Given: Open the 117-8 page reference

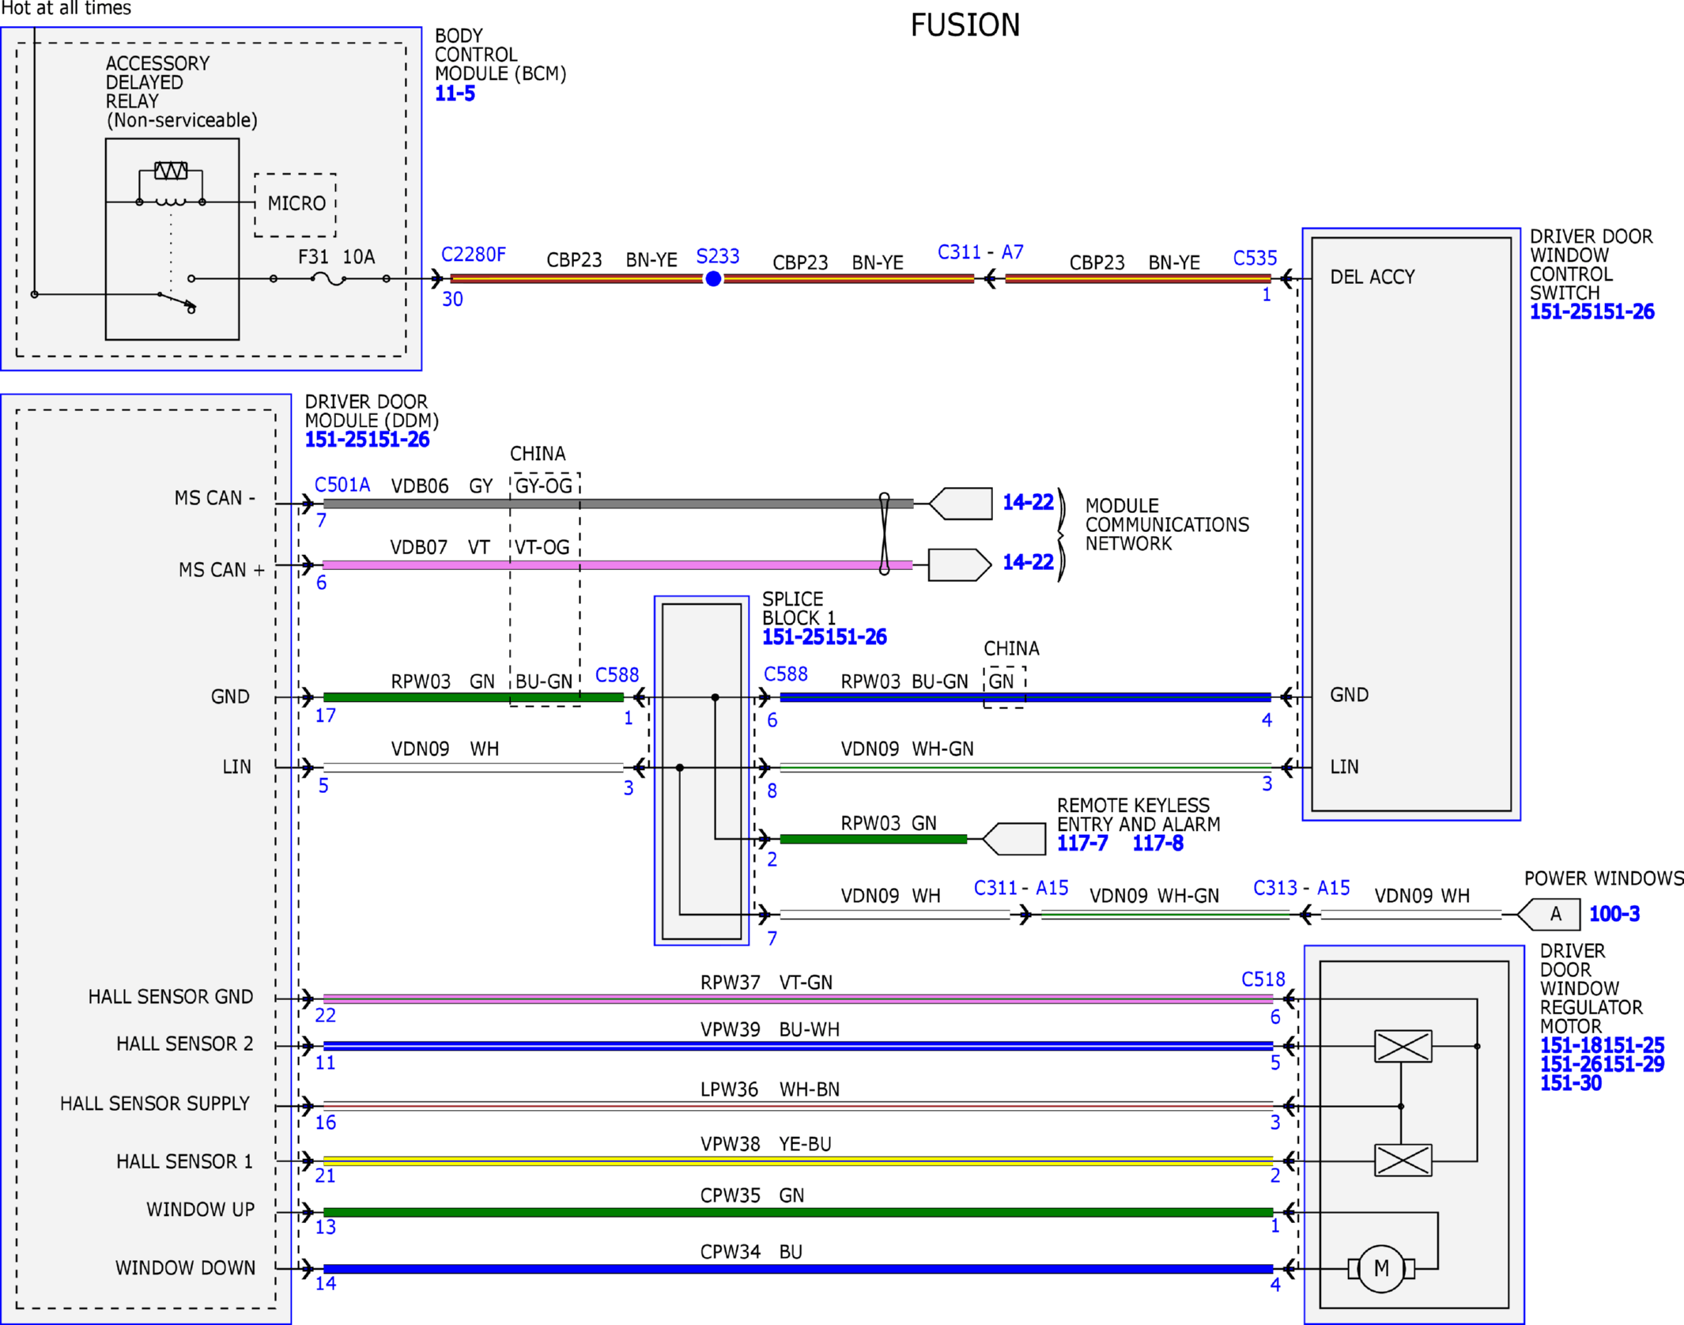Looking at the screenshot, I should 1158,843.
